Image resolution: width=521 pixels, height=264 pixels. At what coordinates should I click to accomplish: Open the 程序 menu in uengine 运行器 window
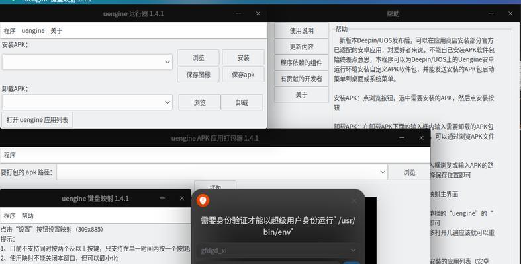click(x=10, y=31)
